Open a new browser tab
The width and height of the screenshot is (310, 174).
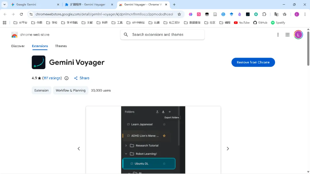[x=174, y=5]
